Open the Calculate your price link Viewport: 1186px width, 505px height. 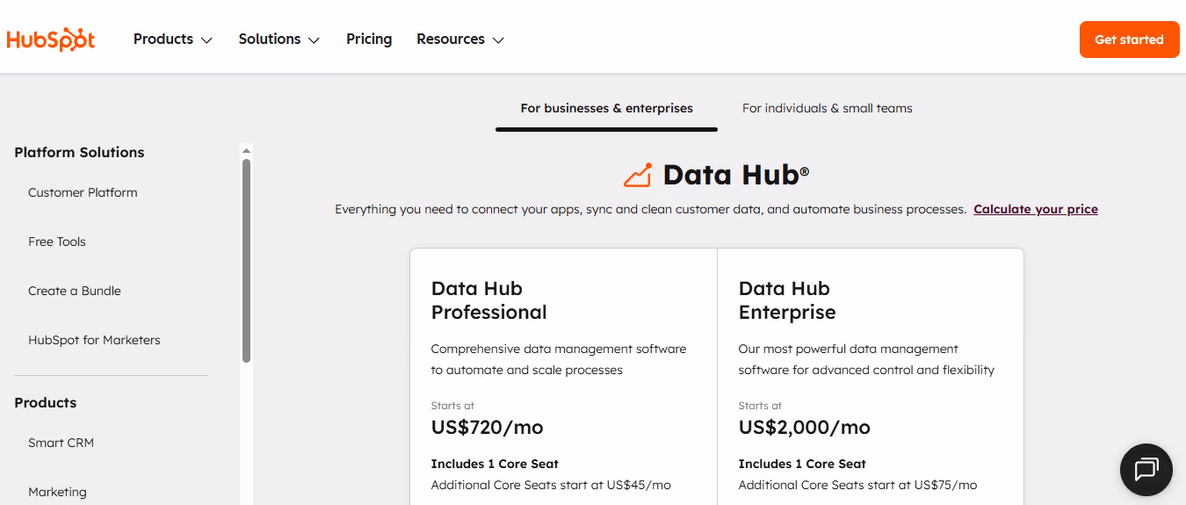click(1036, 209)
